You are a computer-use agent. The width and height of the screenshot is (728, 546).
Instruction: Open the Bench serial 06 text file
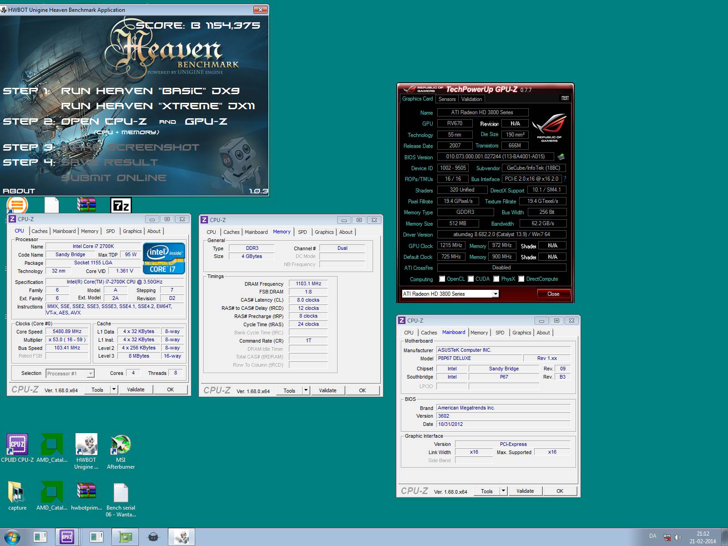[x=121, y=500]
